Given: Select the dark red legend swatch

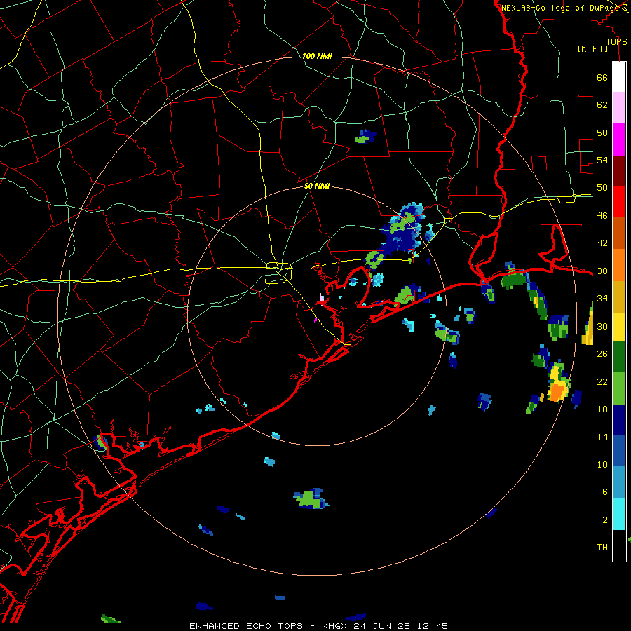Looking at the screenshot, I should click(619, 170).
